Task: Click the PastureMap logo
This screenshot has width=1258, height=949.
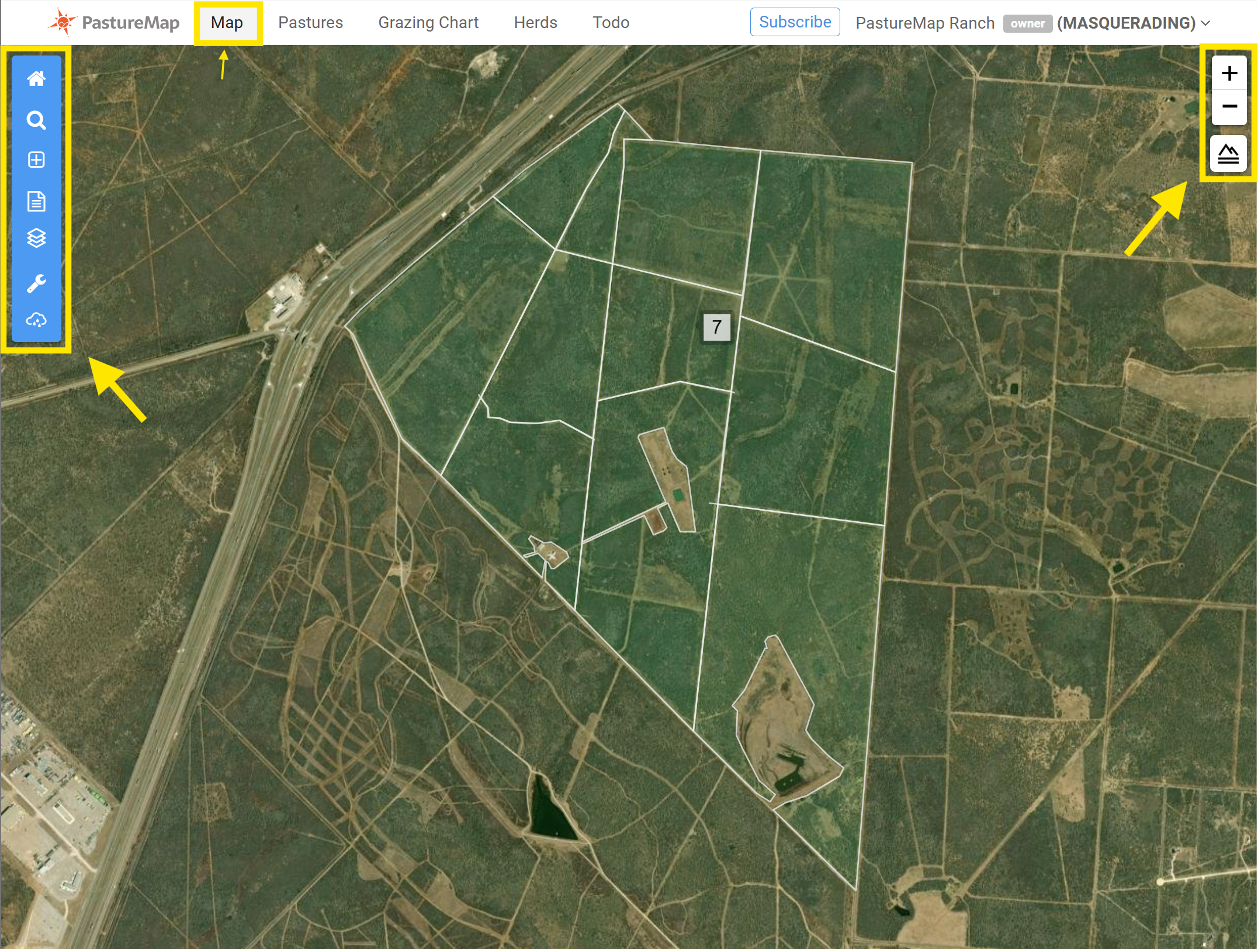Action: (x=114, y=23)
